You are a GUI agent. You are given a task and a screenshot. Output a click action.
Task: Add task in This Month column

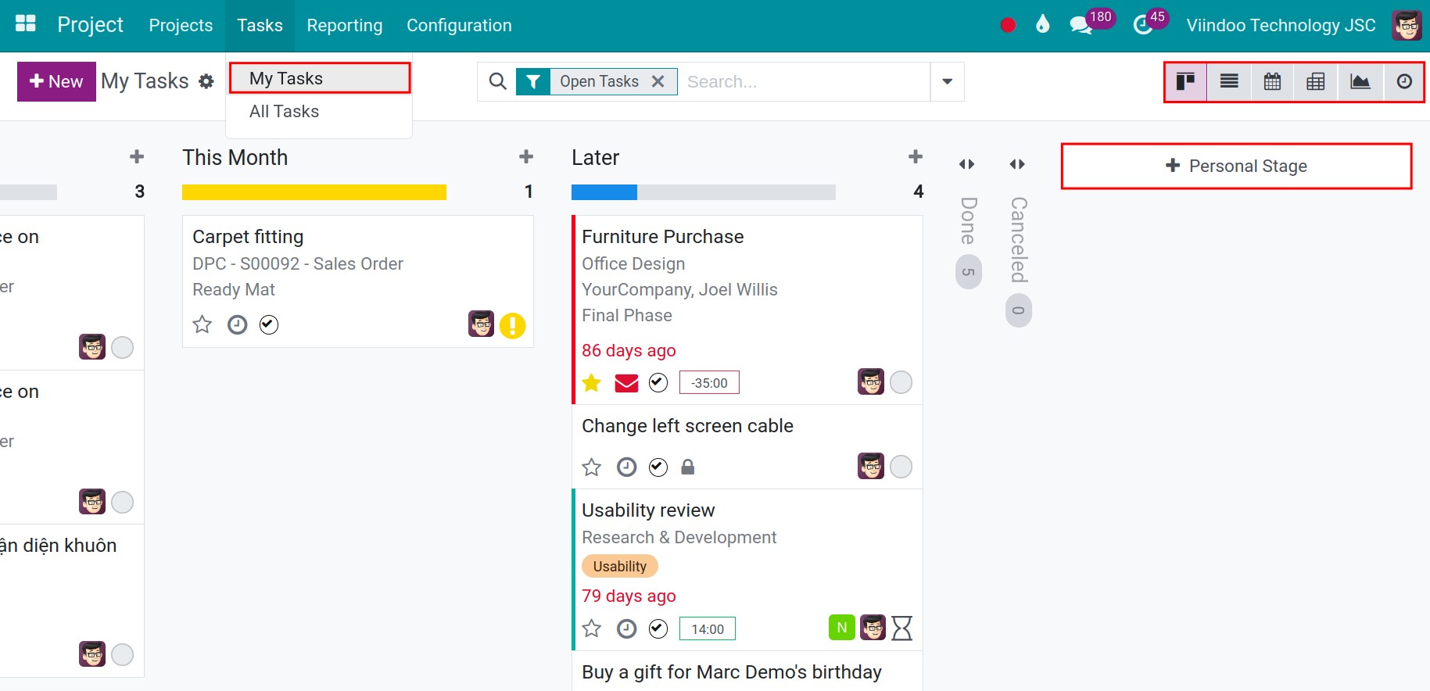(526, 157)
